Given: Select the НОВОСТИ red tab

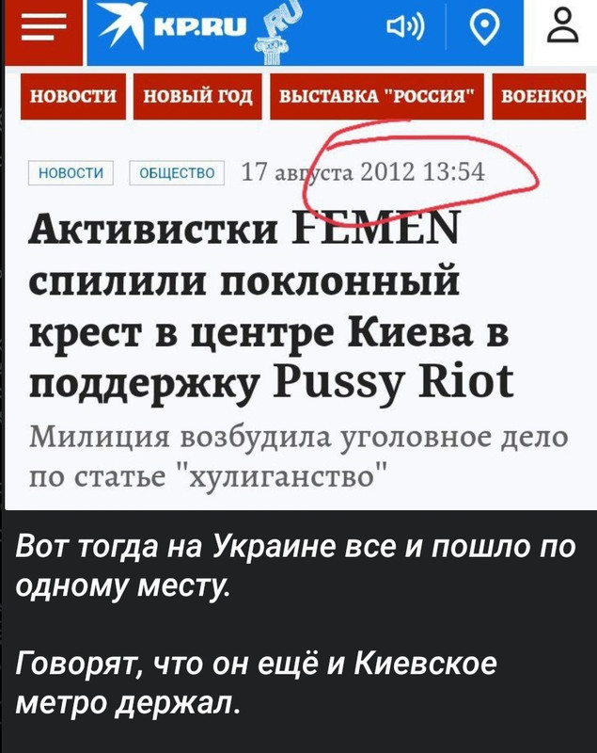Looking at the screenshot, I should point(73,97).
